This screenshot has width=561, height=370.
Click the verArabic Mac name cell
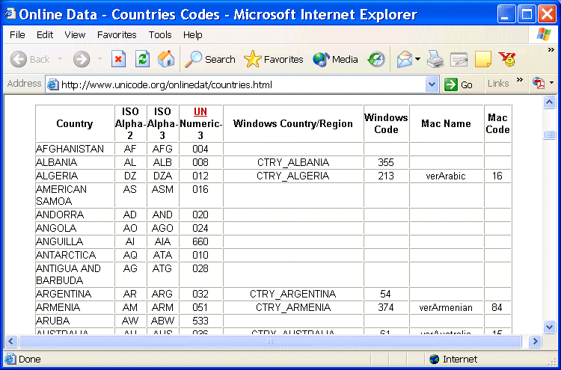446,176
